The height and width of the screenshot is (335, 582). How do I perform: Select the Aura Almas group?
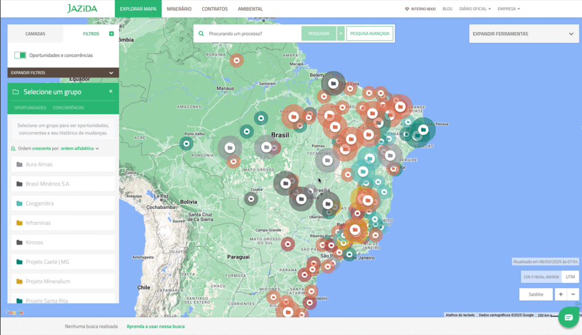[x=63, y=164]
